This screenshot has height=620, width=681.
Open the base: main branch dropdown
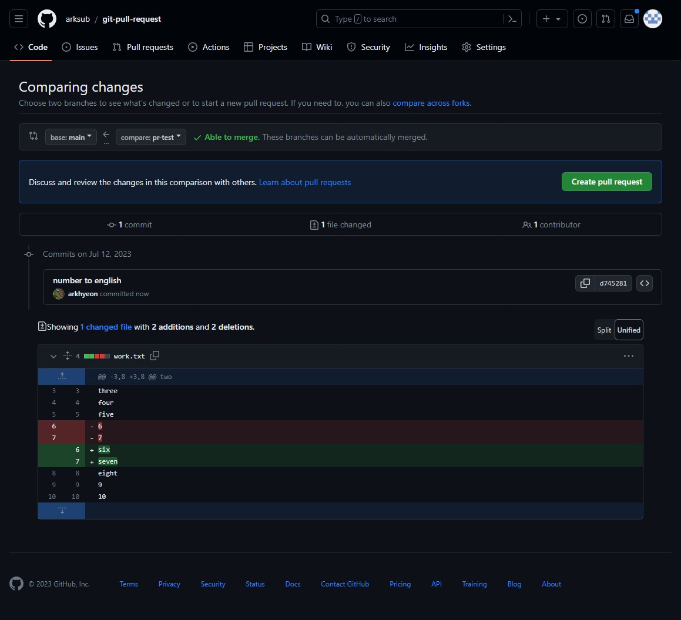coord(71,137)
